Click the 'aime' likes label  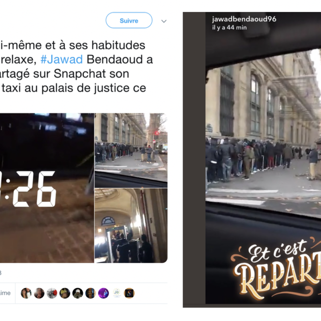5,293
